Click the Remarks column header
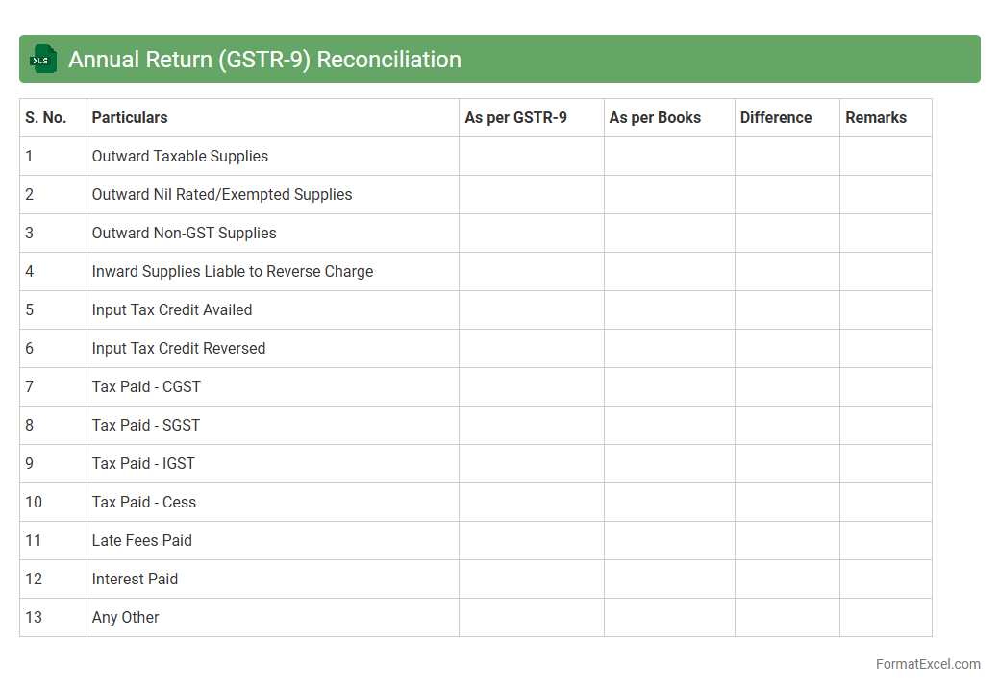This screenshot has width=1000, height=692. pyautogui.click(x=875, y=118)
